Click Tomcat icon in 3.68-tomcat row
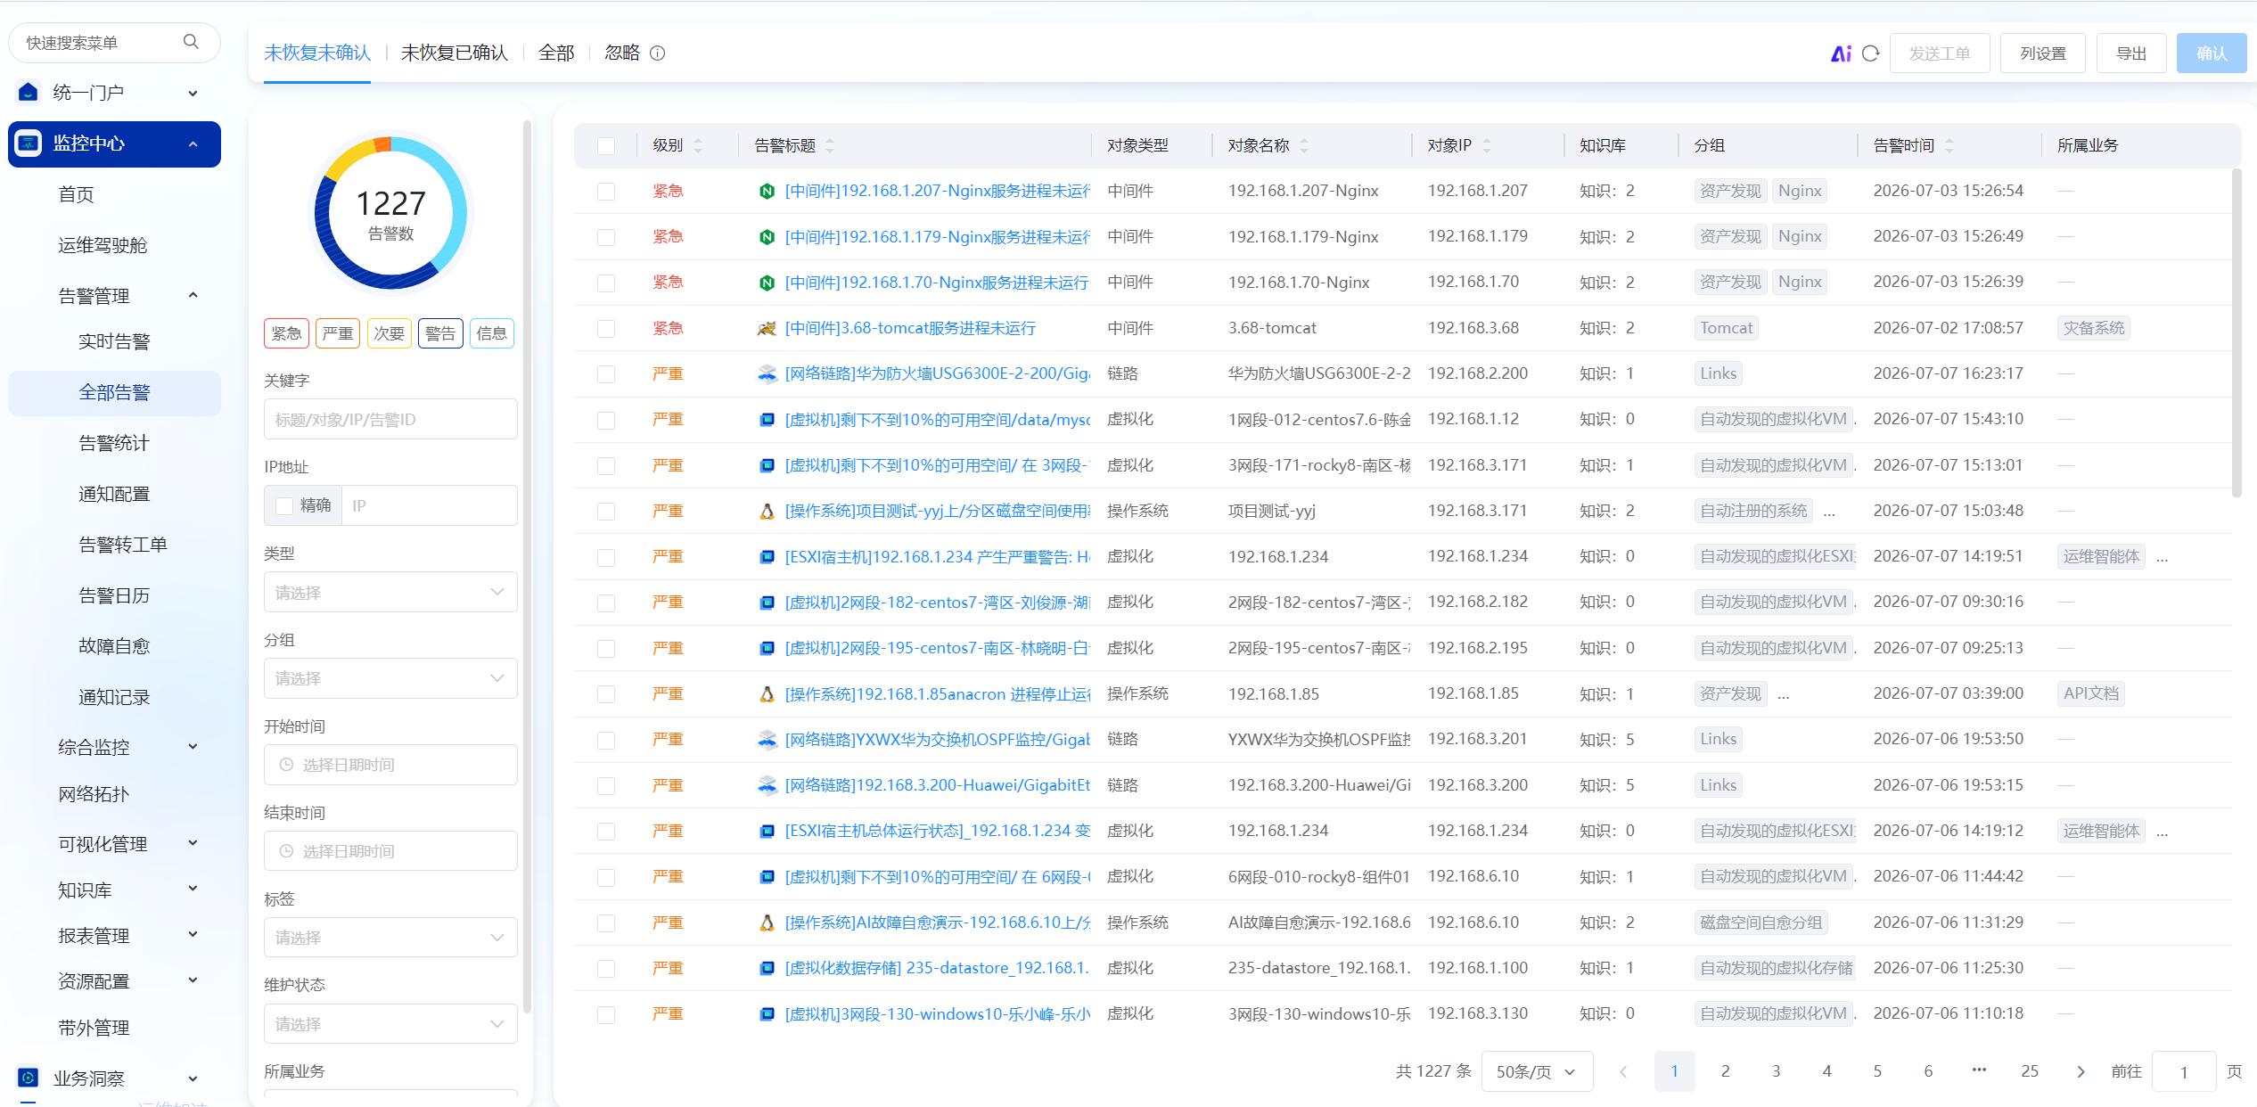Viewport: 2257px width, 1107px height. click(767, 328)
